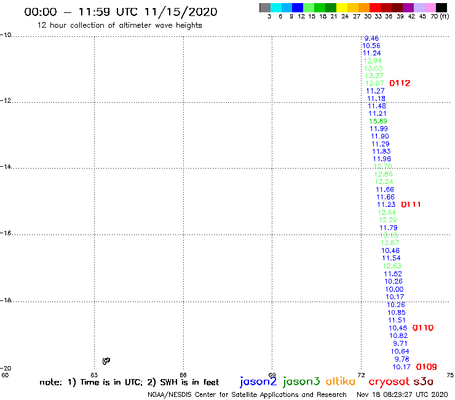Click the wave height value 10.46
This screenshot has width=455, height=400.
tap(390, 250)
